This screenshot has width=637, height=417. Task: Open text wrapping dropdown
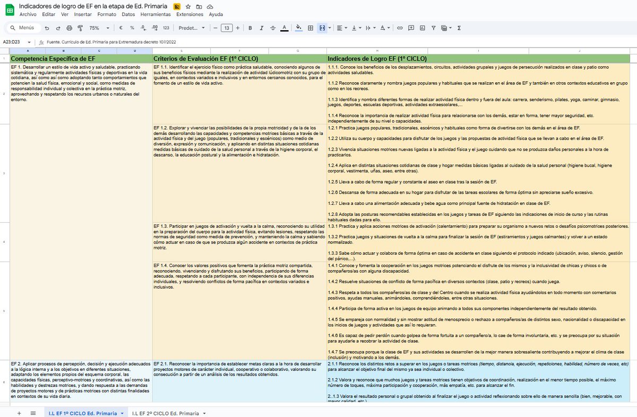[371, 28]
